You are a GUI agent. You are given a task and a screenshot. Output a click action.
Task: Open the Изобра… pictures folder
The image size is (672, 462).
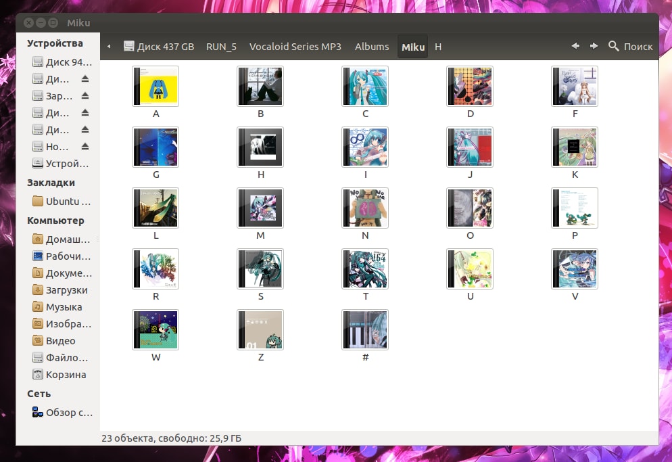(x=62, y=324)
